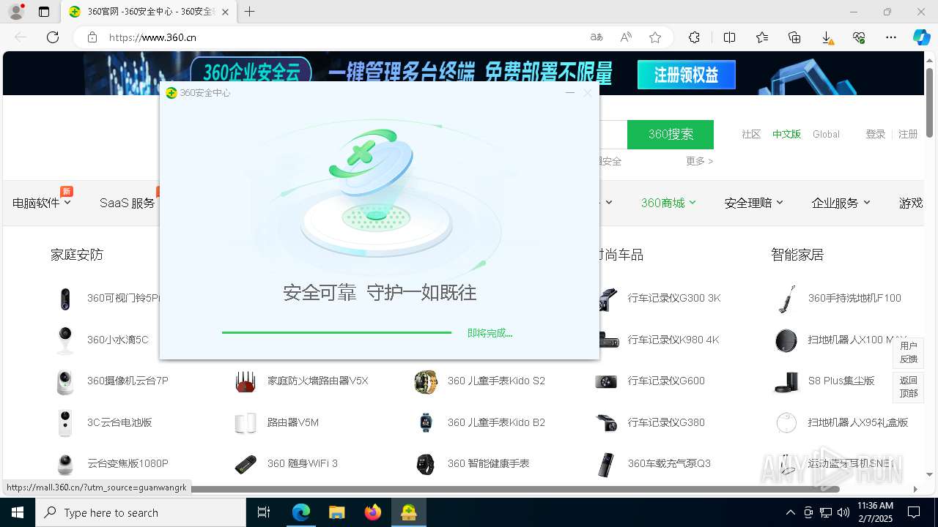The image size is (938, 527).
Task: Open downloads icon in toolbar
Action: (827, 37)
